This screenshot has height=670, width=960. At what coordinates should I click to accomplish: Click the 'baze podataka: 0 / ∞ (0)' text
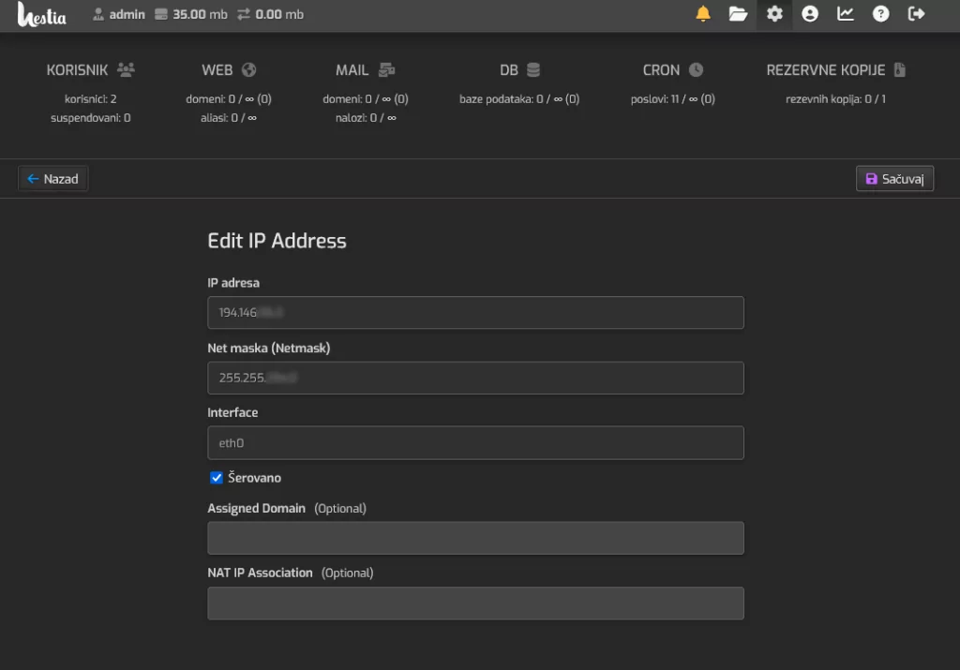click(519, 99)
